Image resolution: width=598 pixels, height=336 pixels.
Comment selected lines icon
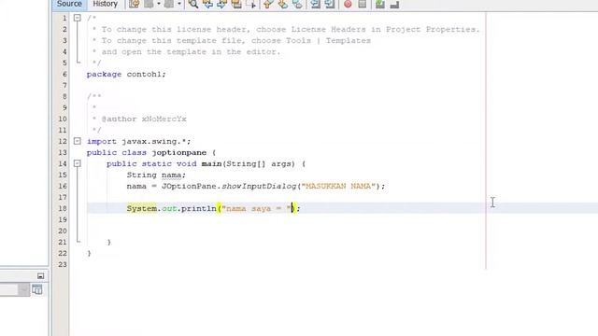[x=380, y=4]
